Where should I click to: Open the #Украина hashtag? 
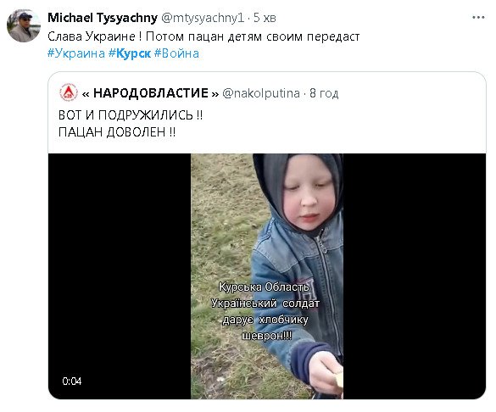76,53
